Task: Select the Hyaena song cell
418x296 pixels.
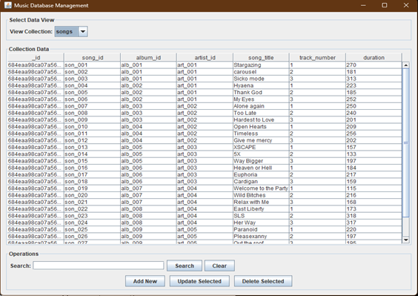Action: [261, 85]
